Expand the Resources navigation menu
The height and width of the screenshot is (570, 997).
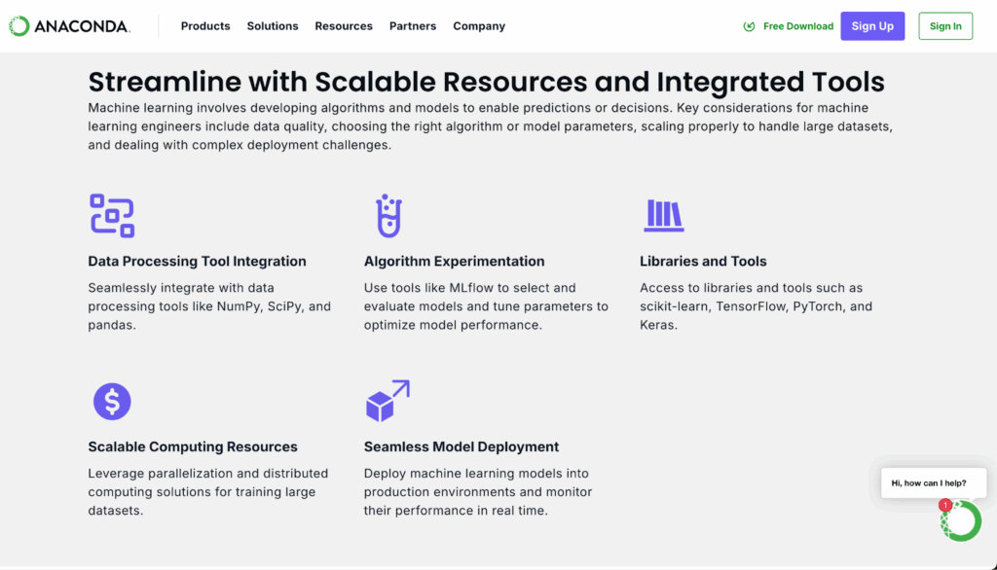[344, 26]
